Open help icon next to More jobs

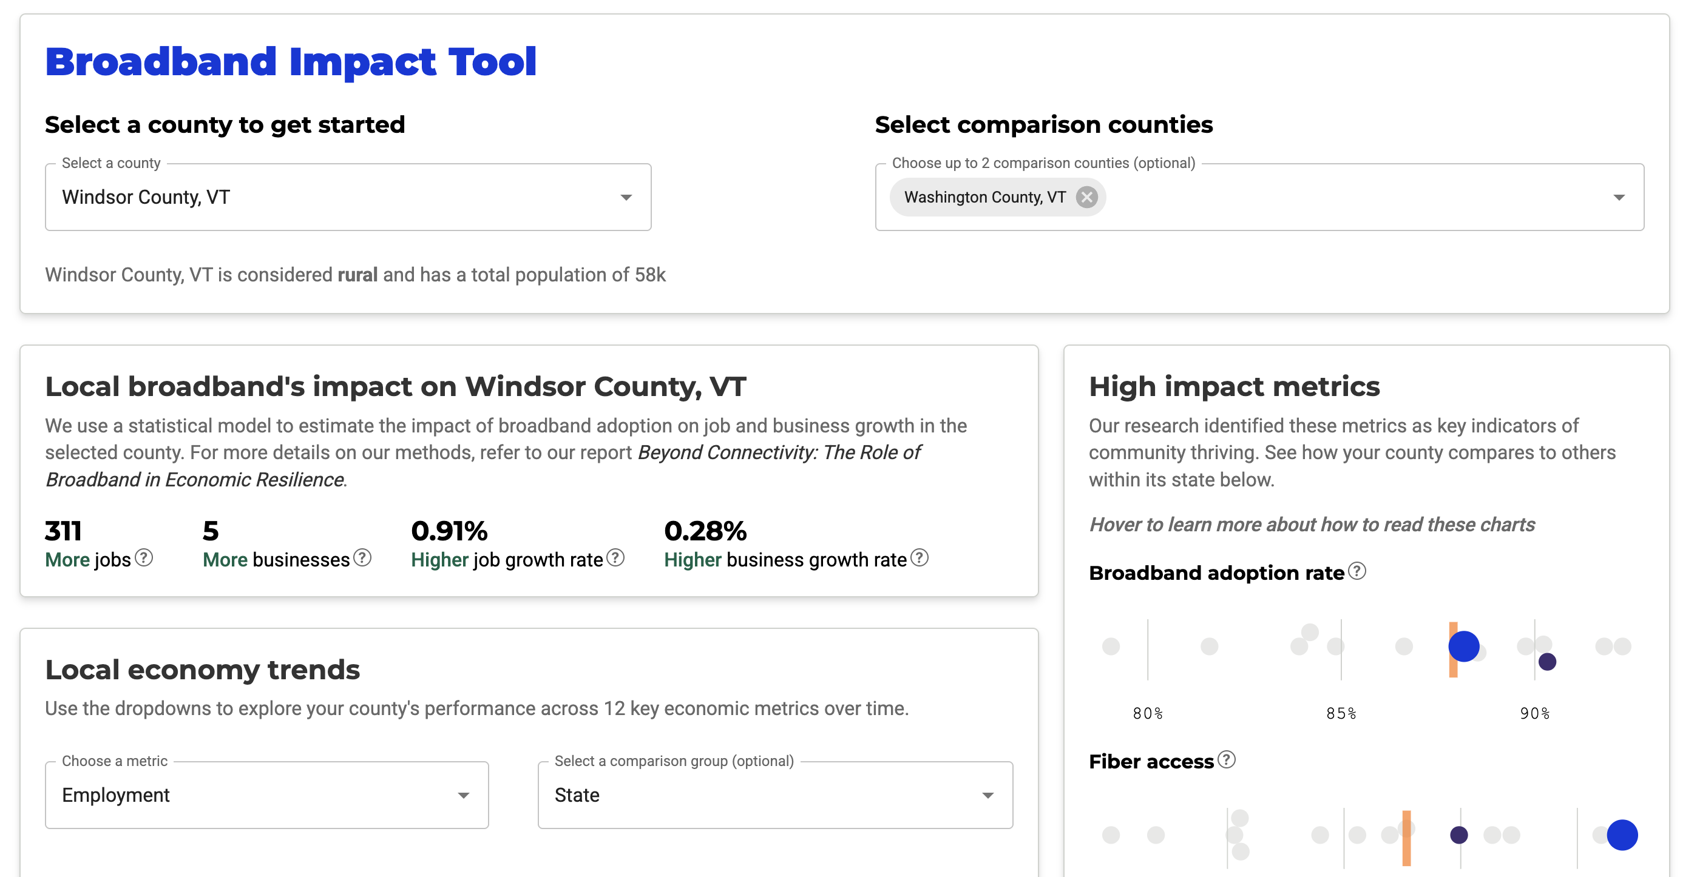point(144,557)
